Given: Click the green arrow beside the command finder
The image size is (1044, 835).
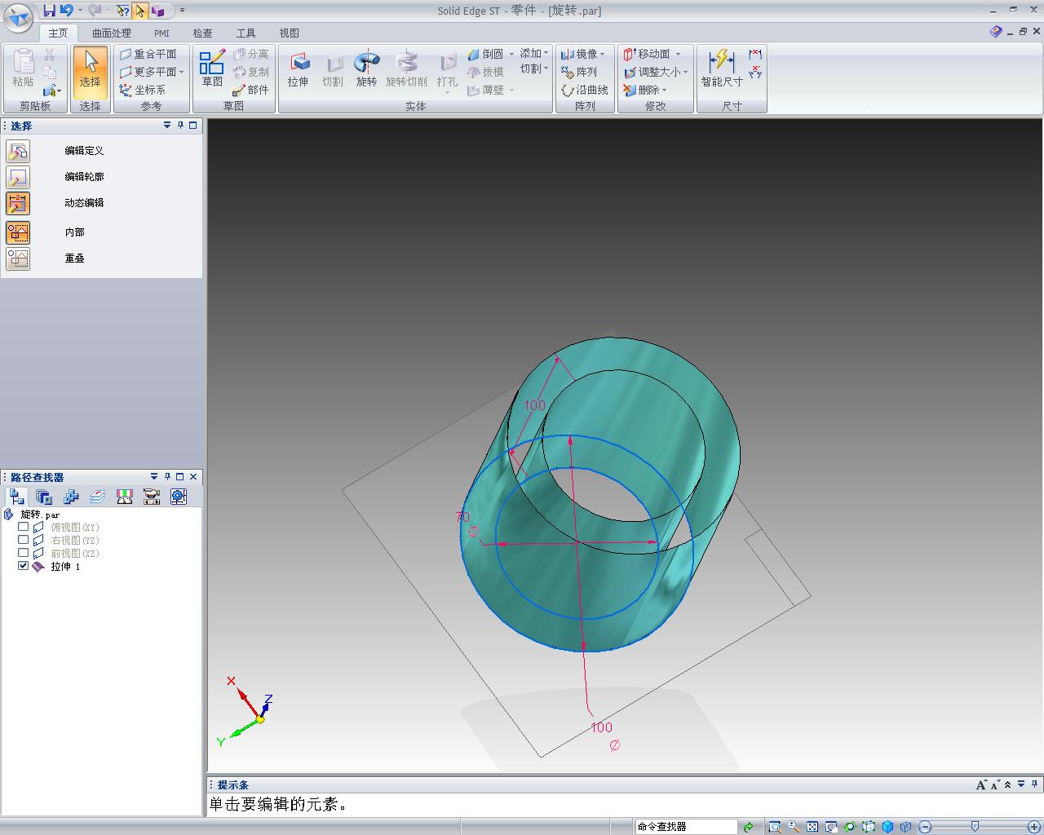Looking at the screenshot, I should coord(748,827).
